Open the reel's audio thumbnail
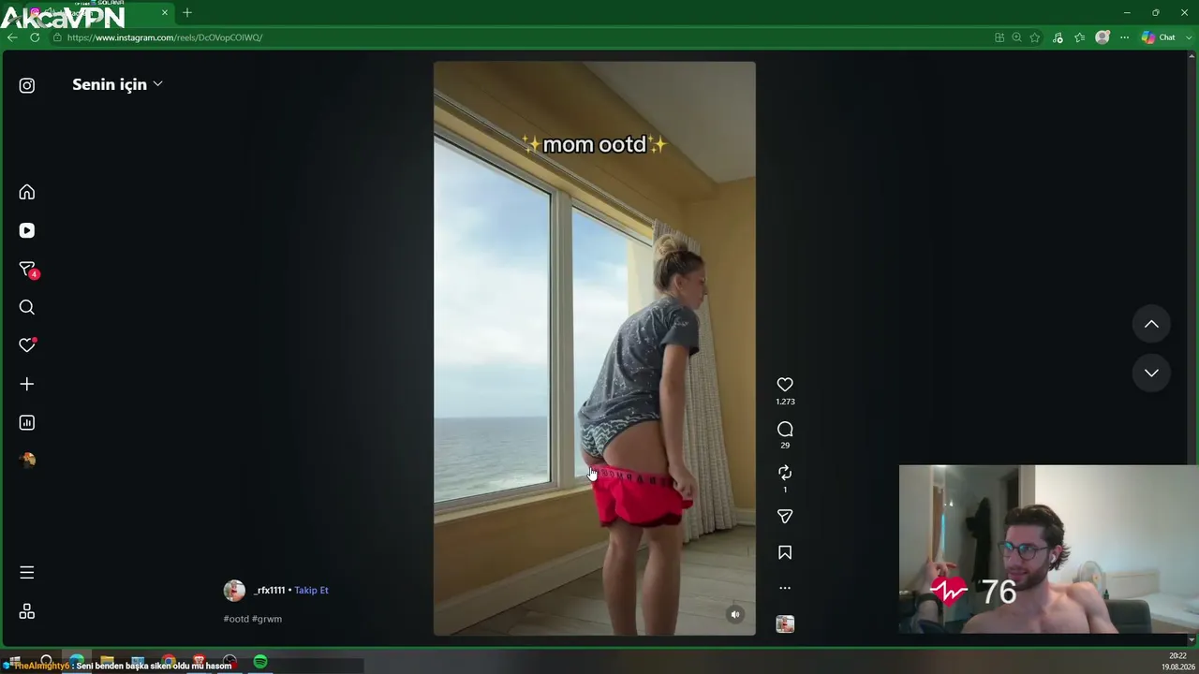This screenshot has width=1199, height=674. click(785, 623)
